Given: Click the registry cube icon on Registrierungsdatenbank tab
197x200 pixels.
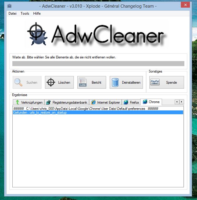Looking at the screenshot, I should click(x=49, y=102).
